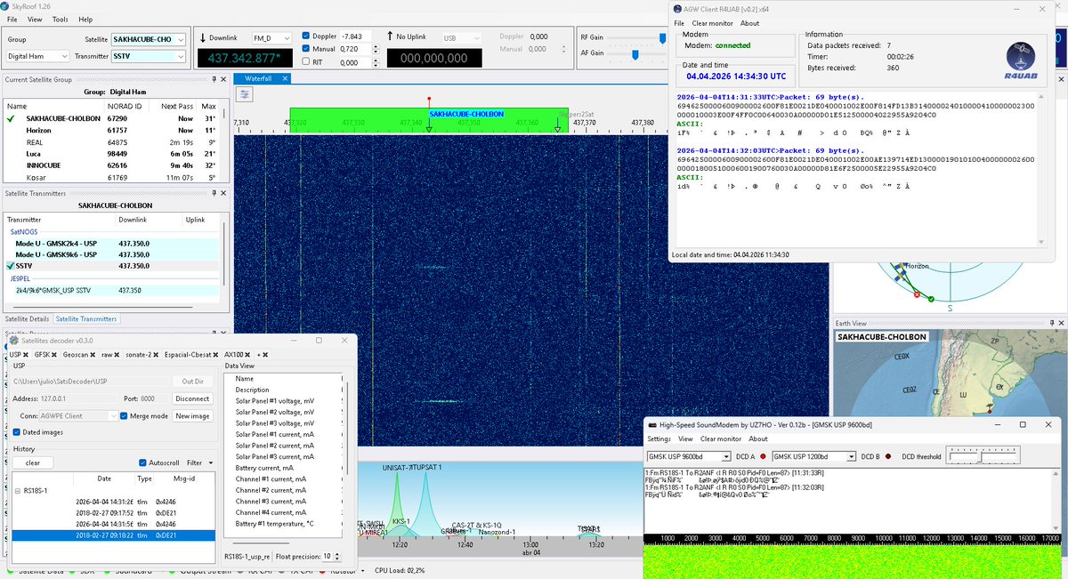
Task: Click DCD B red indicator in SoundModem
Action: (886, 456)
